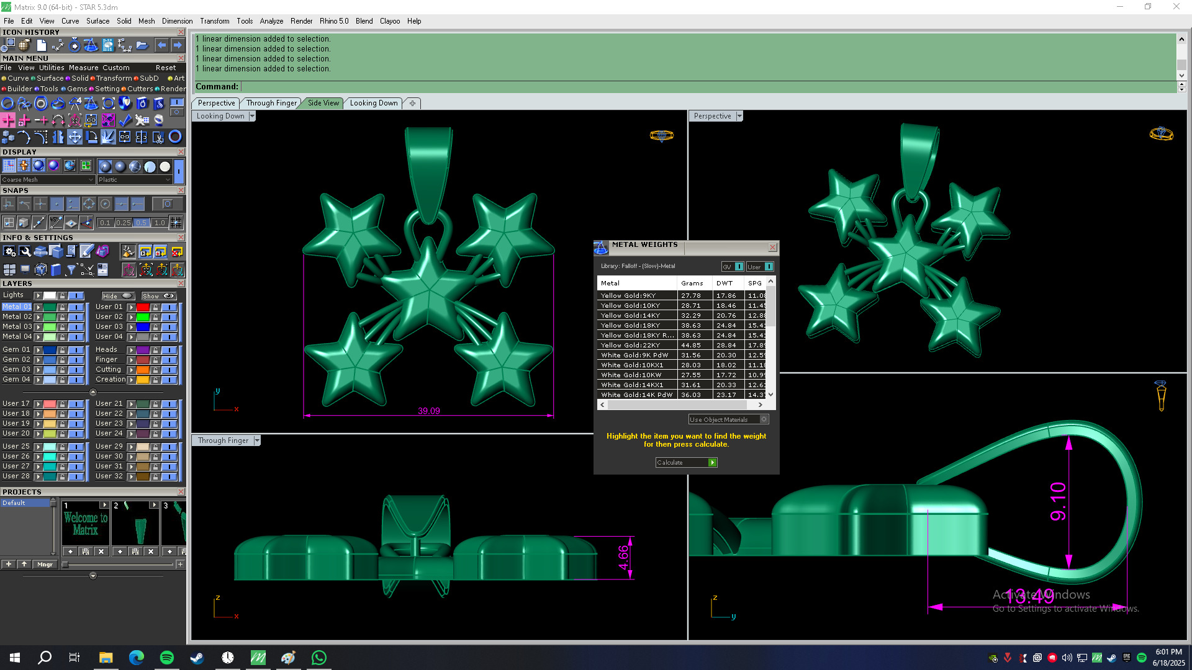Open the Coarse Mesh dropdown
This screenshot has height=670, width=1192.
click(x=47, y=180)
